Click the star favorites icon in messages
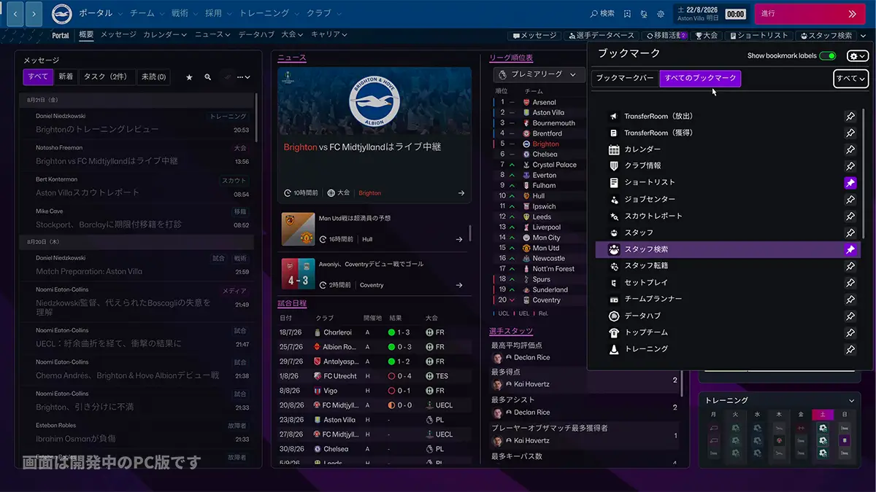876x492 pixels. (x=189, y=77)
